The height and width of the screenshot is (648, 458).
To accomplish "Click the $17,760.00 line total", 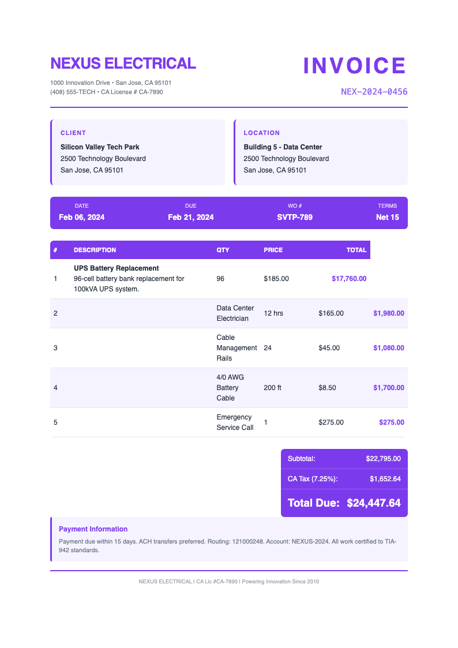I will tap(349, 279).
